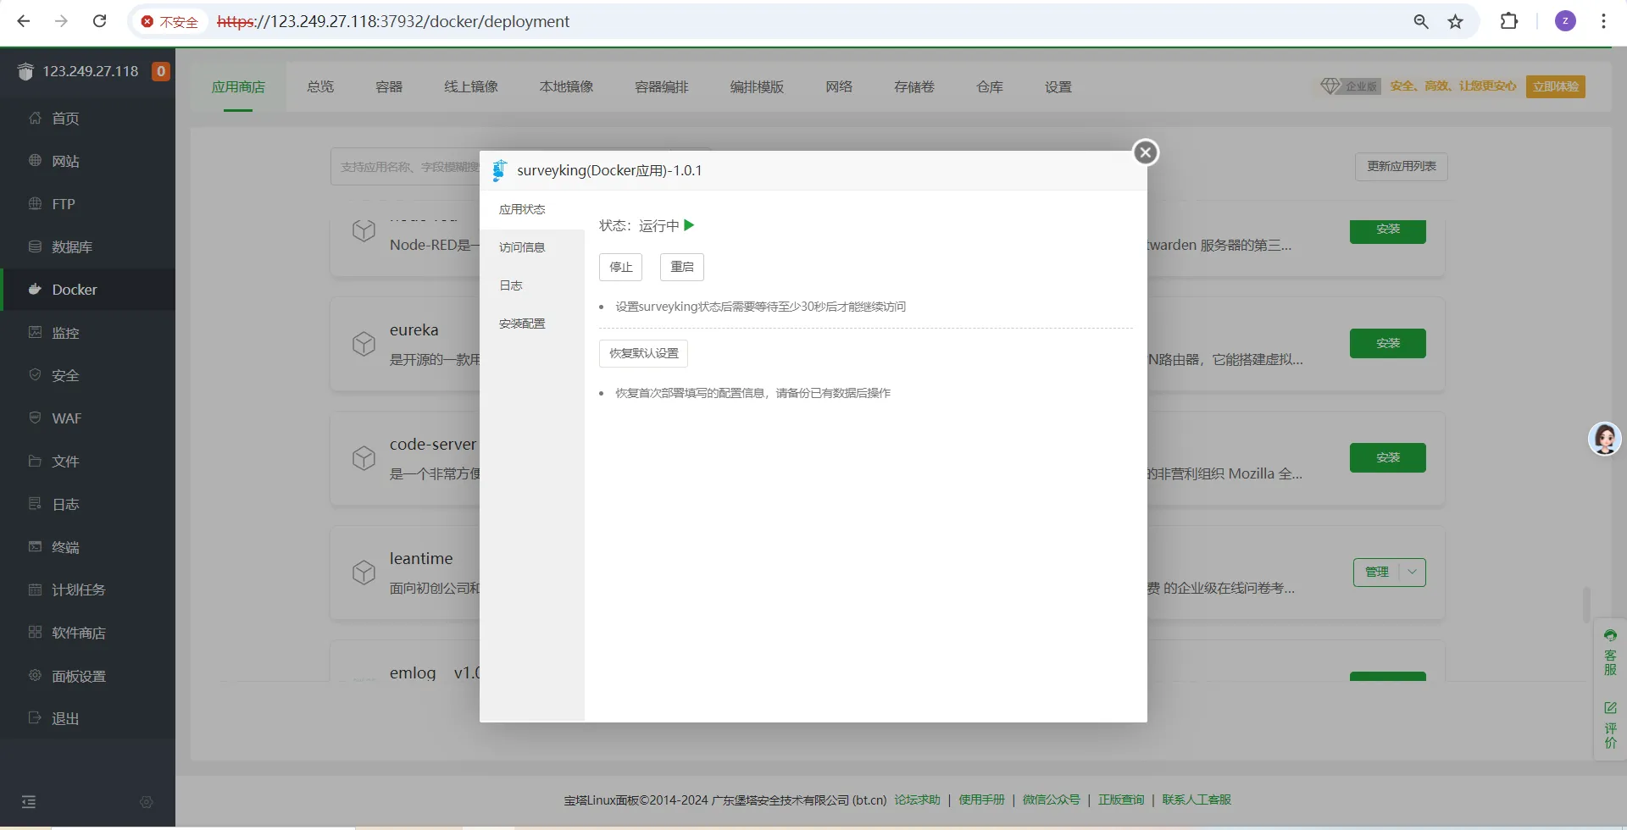Click the 更新应用列表 button
The width and height of the screenshot is (1627, 830).
click(1402, 166)
